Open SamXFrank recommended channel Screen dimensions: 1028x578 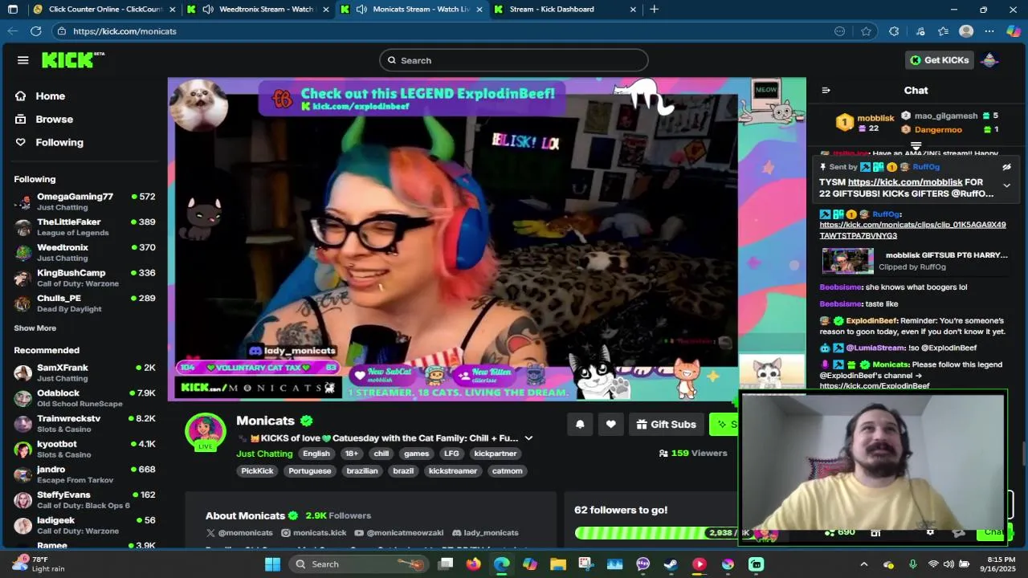[x=84, y=372]
